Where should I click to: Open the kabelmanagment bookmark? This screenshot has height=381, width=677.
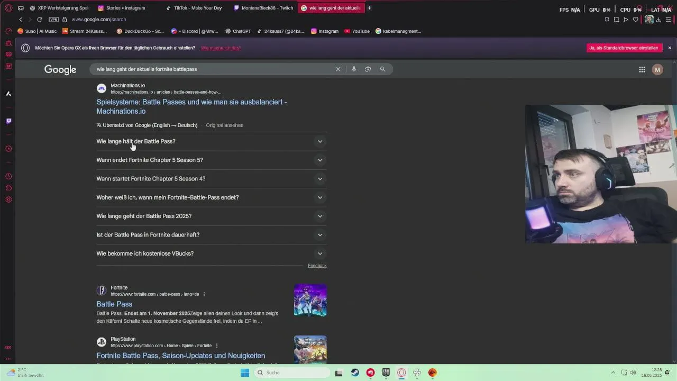click(x=398, y=31)
